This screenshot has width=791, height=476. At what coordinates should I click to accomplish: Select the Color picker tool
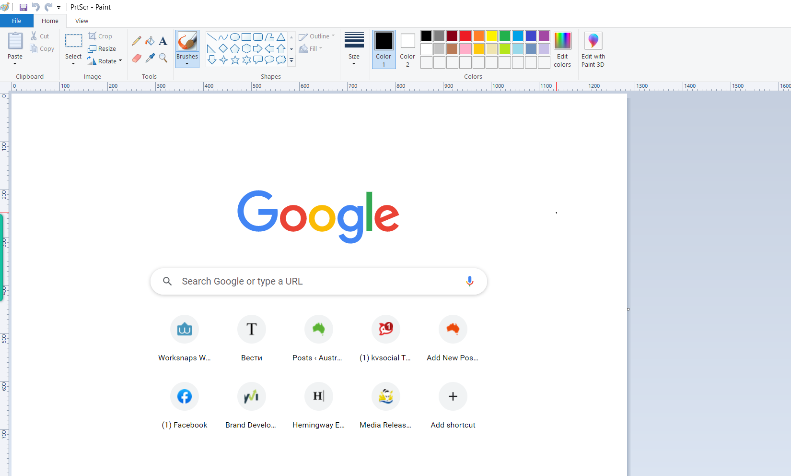point(150,58)
